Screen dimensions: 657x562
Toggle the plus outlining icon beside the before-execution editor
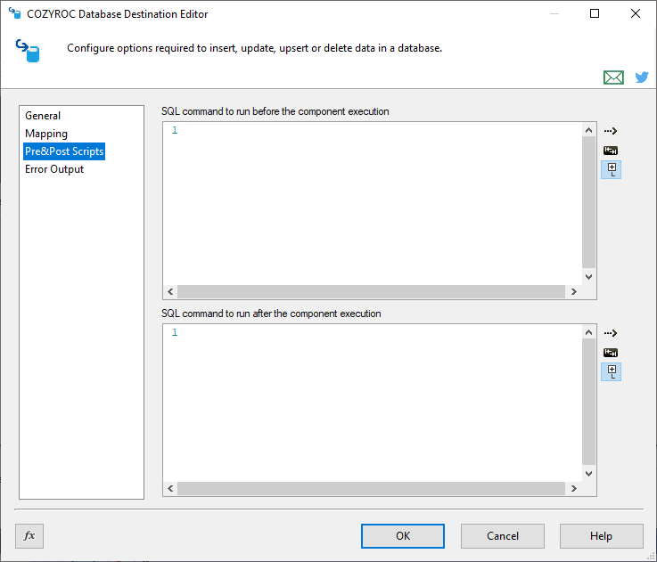(x=611, y=169)
